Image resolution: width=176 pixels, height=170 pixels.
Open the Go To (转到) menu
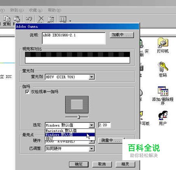point(17,10)
